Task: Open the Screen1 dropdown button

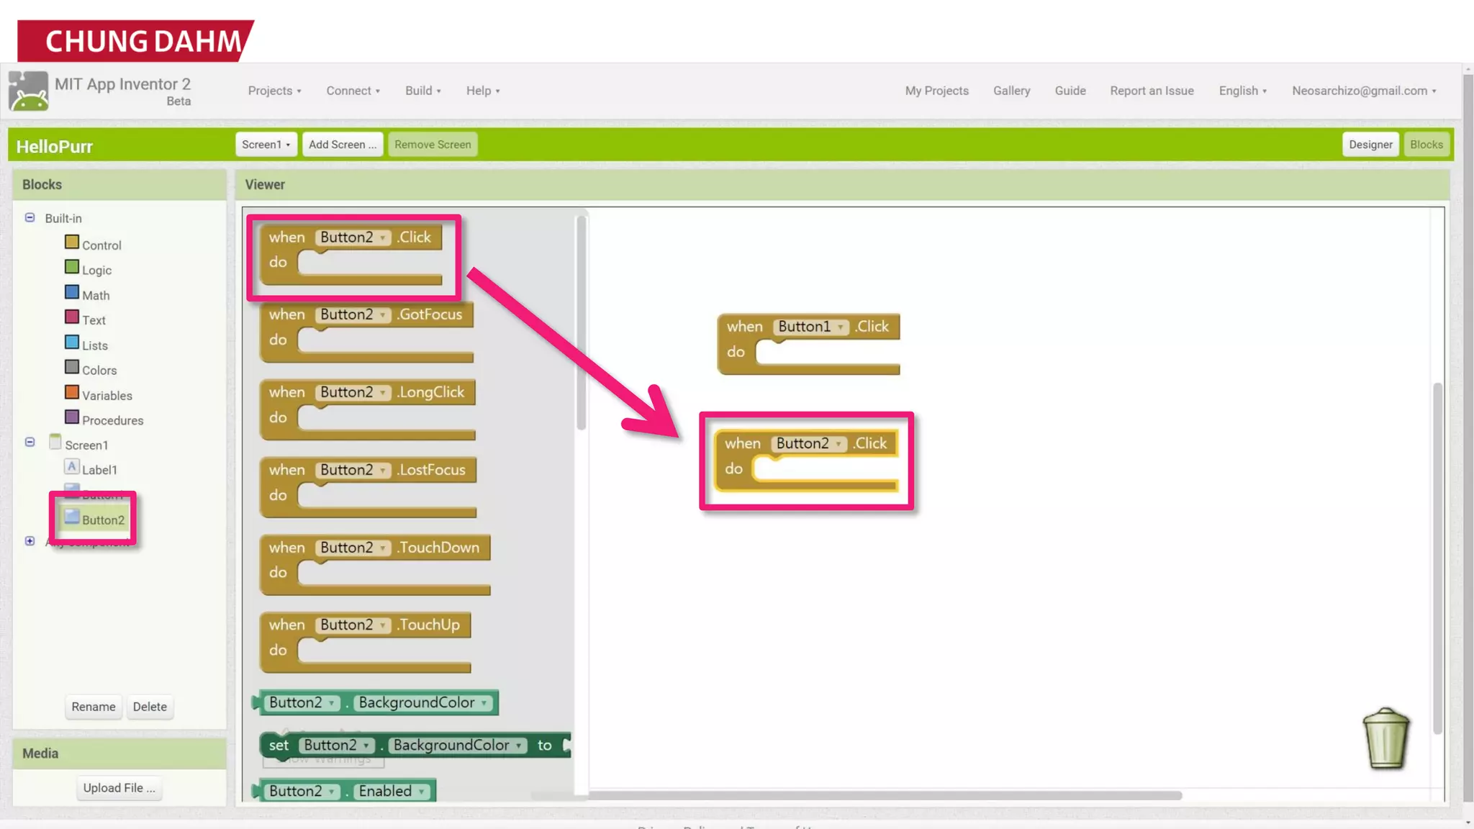Action: (x=266, y=145)
